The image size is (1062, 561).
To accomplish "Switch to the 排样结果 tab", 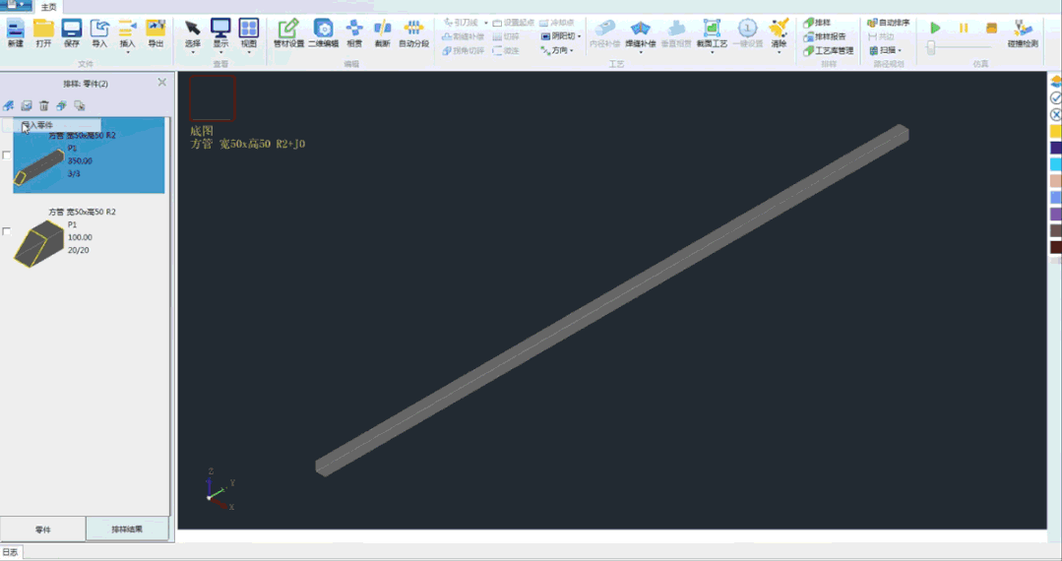I will 127,530.
